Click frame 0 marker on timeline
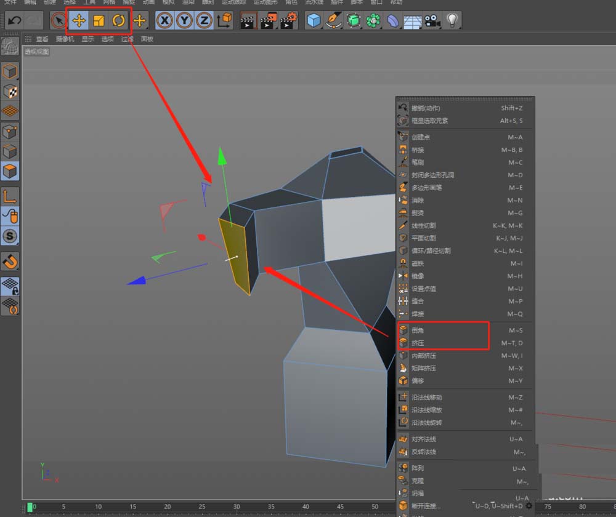This screenshot has width=616, height=517. (31, 507)
